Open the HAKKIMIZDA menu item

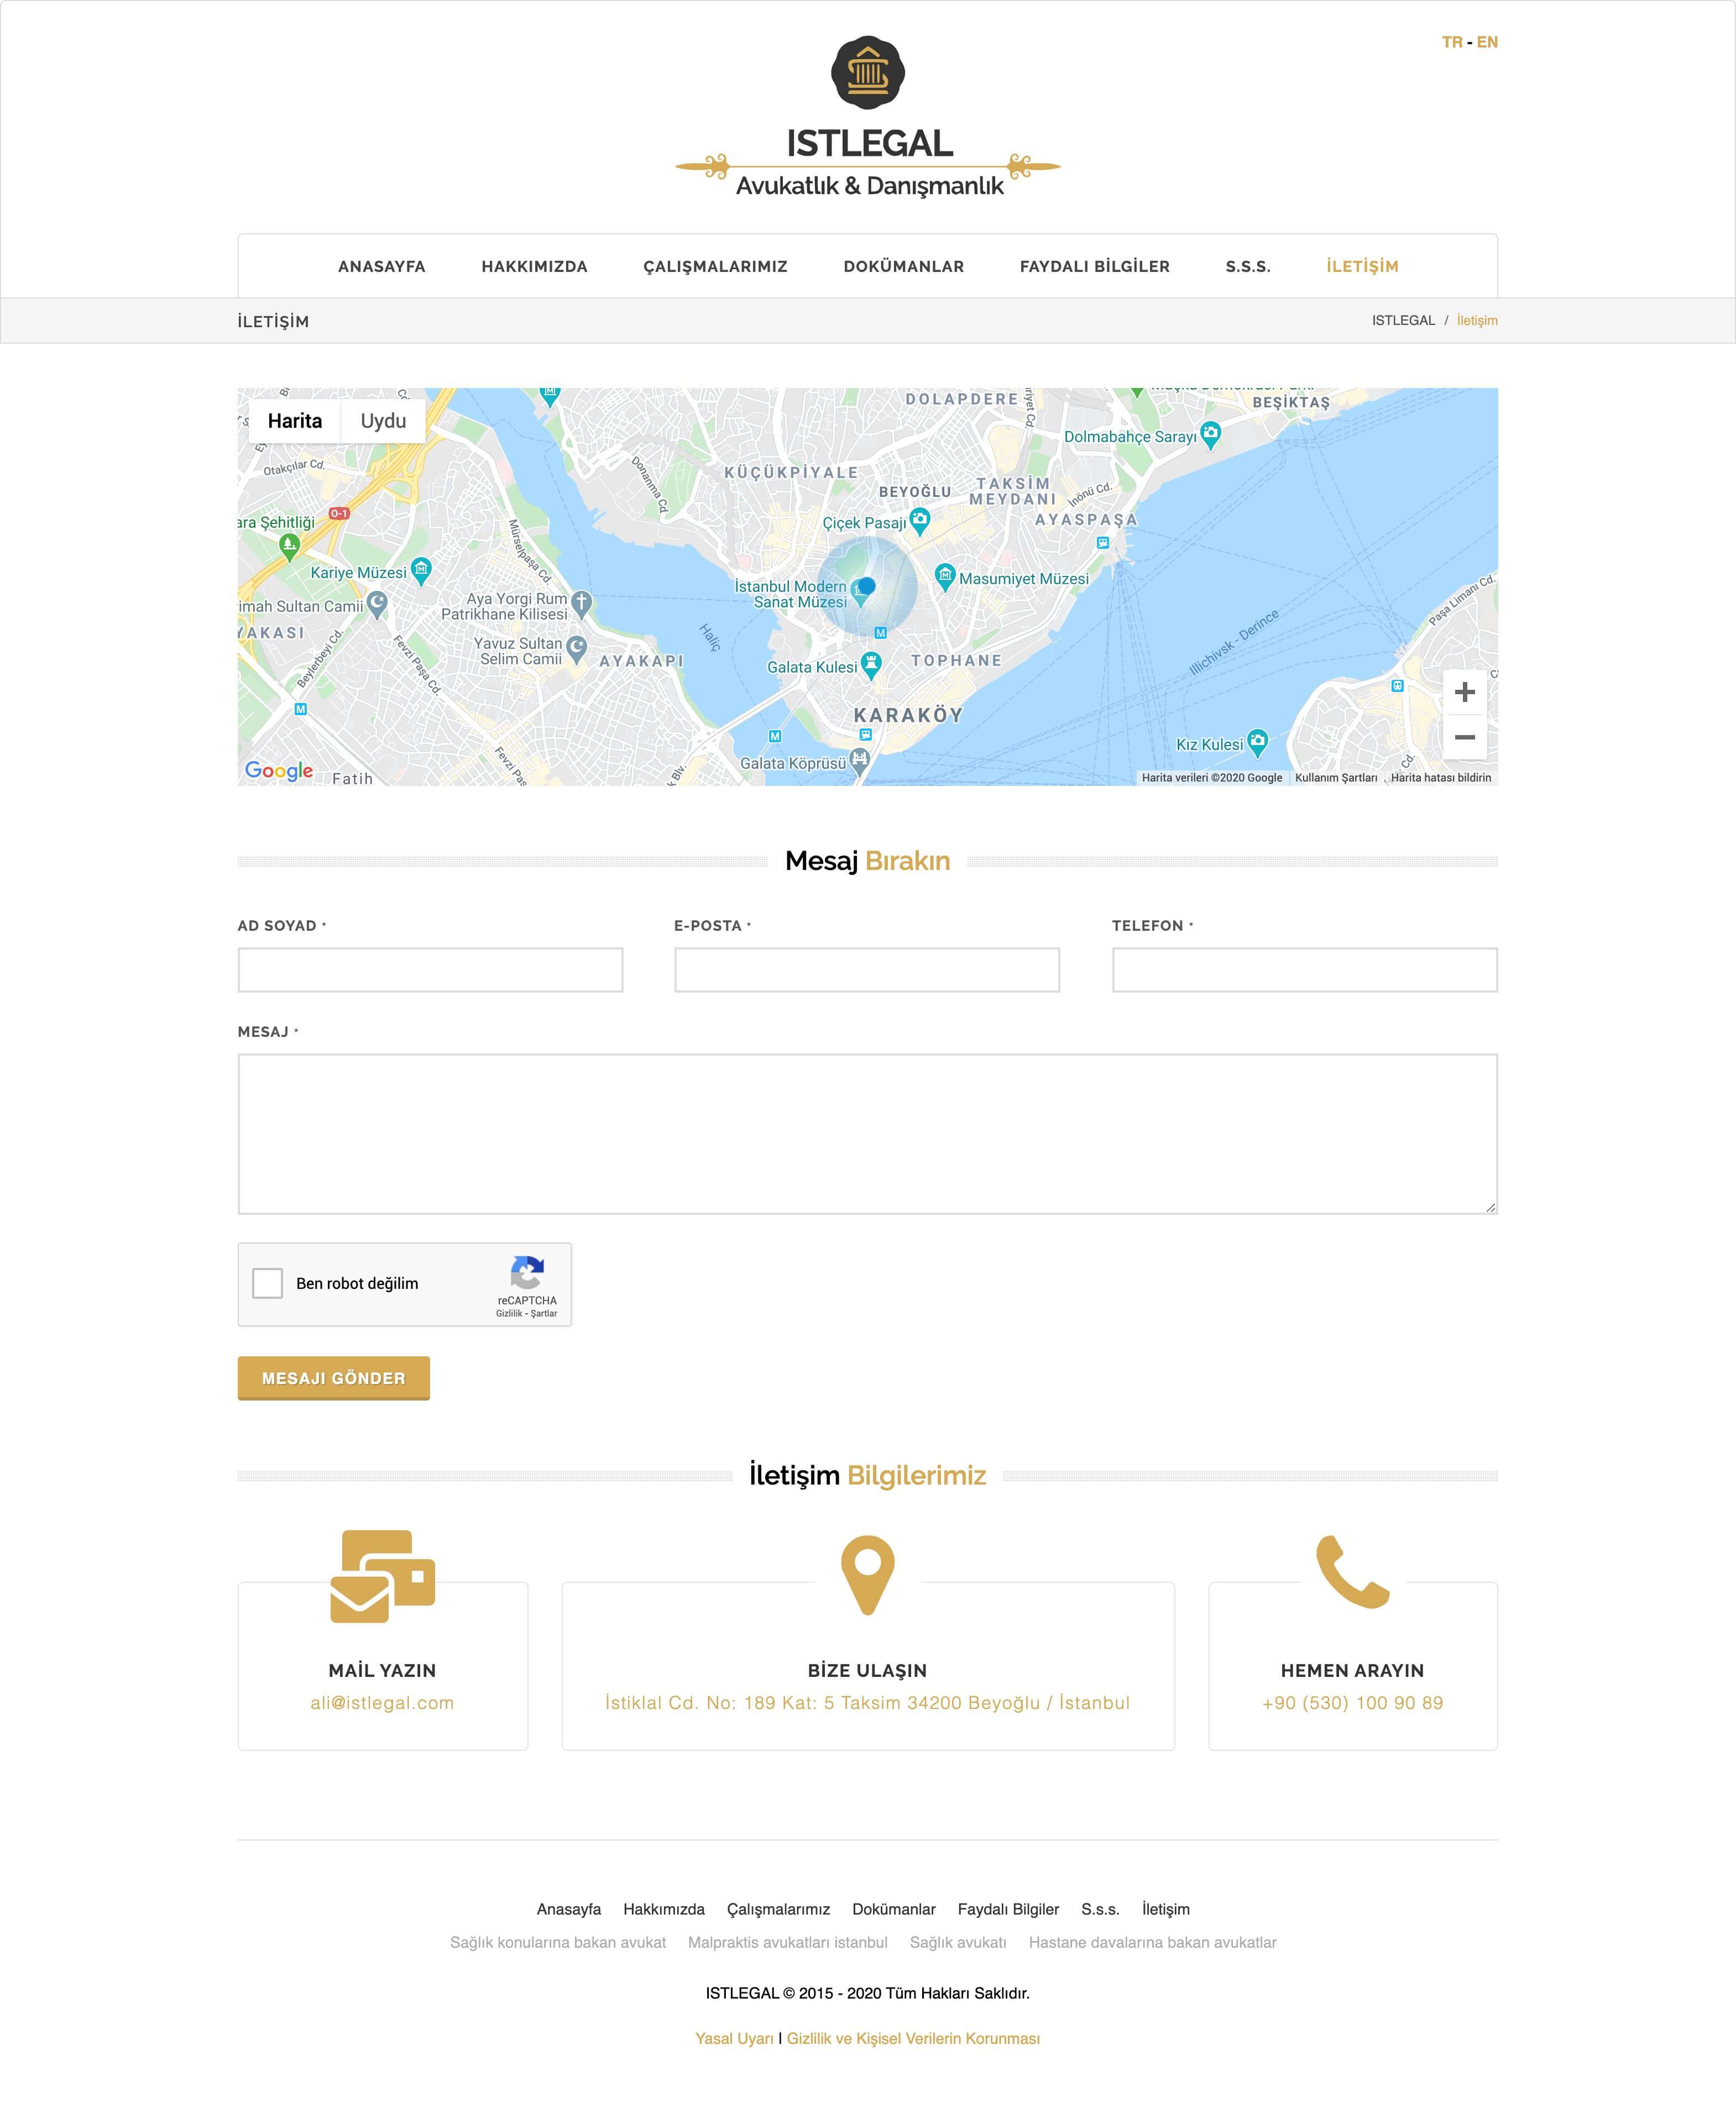534,267
